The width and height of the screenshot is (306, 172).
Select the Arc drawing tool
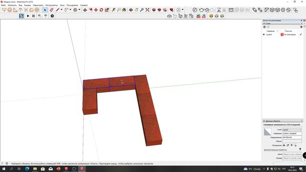click(66, 10)
